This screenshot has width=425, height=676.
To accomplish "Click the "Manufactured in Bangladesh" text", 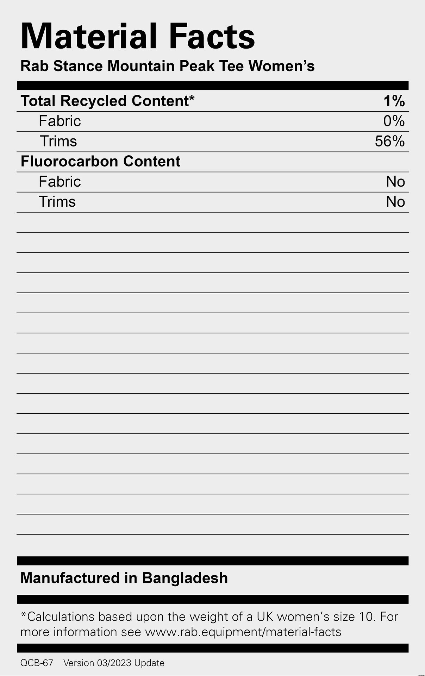I will pos(124,578).
